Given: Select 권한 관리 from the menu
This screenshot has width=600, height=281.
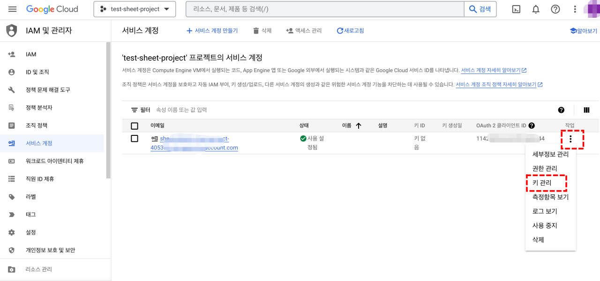Looking at the screenshot, I should pos(550,168).
